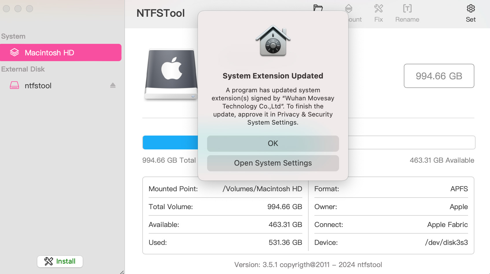The image size is (490, 274).
Task: Click the Rename bracket icon in toolbar
Action: (407, 9)
